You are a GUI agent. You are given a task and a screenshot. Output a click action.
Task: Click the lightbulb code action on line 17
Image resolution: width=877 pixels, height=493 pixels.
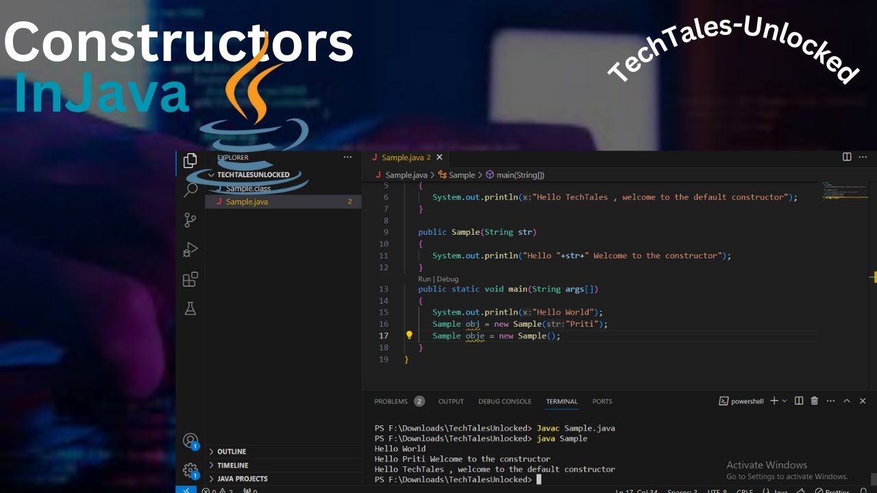pyautogui.click(x=409, y=336)
